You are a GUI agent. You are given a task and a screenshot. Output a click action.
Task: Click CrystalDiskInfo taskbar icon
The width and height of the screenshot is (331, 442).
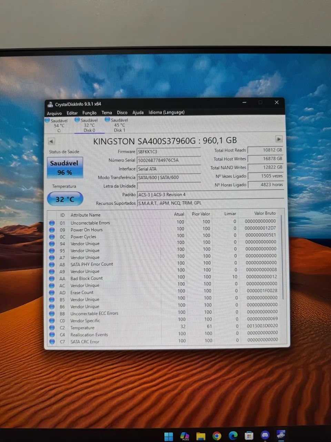(281, 435)
